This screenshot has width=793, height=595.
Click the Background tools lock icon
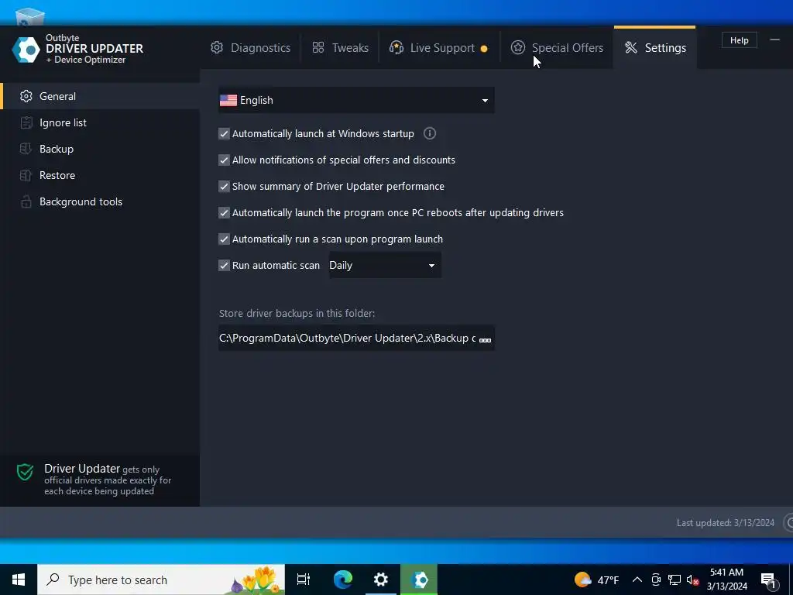26,201
